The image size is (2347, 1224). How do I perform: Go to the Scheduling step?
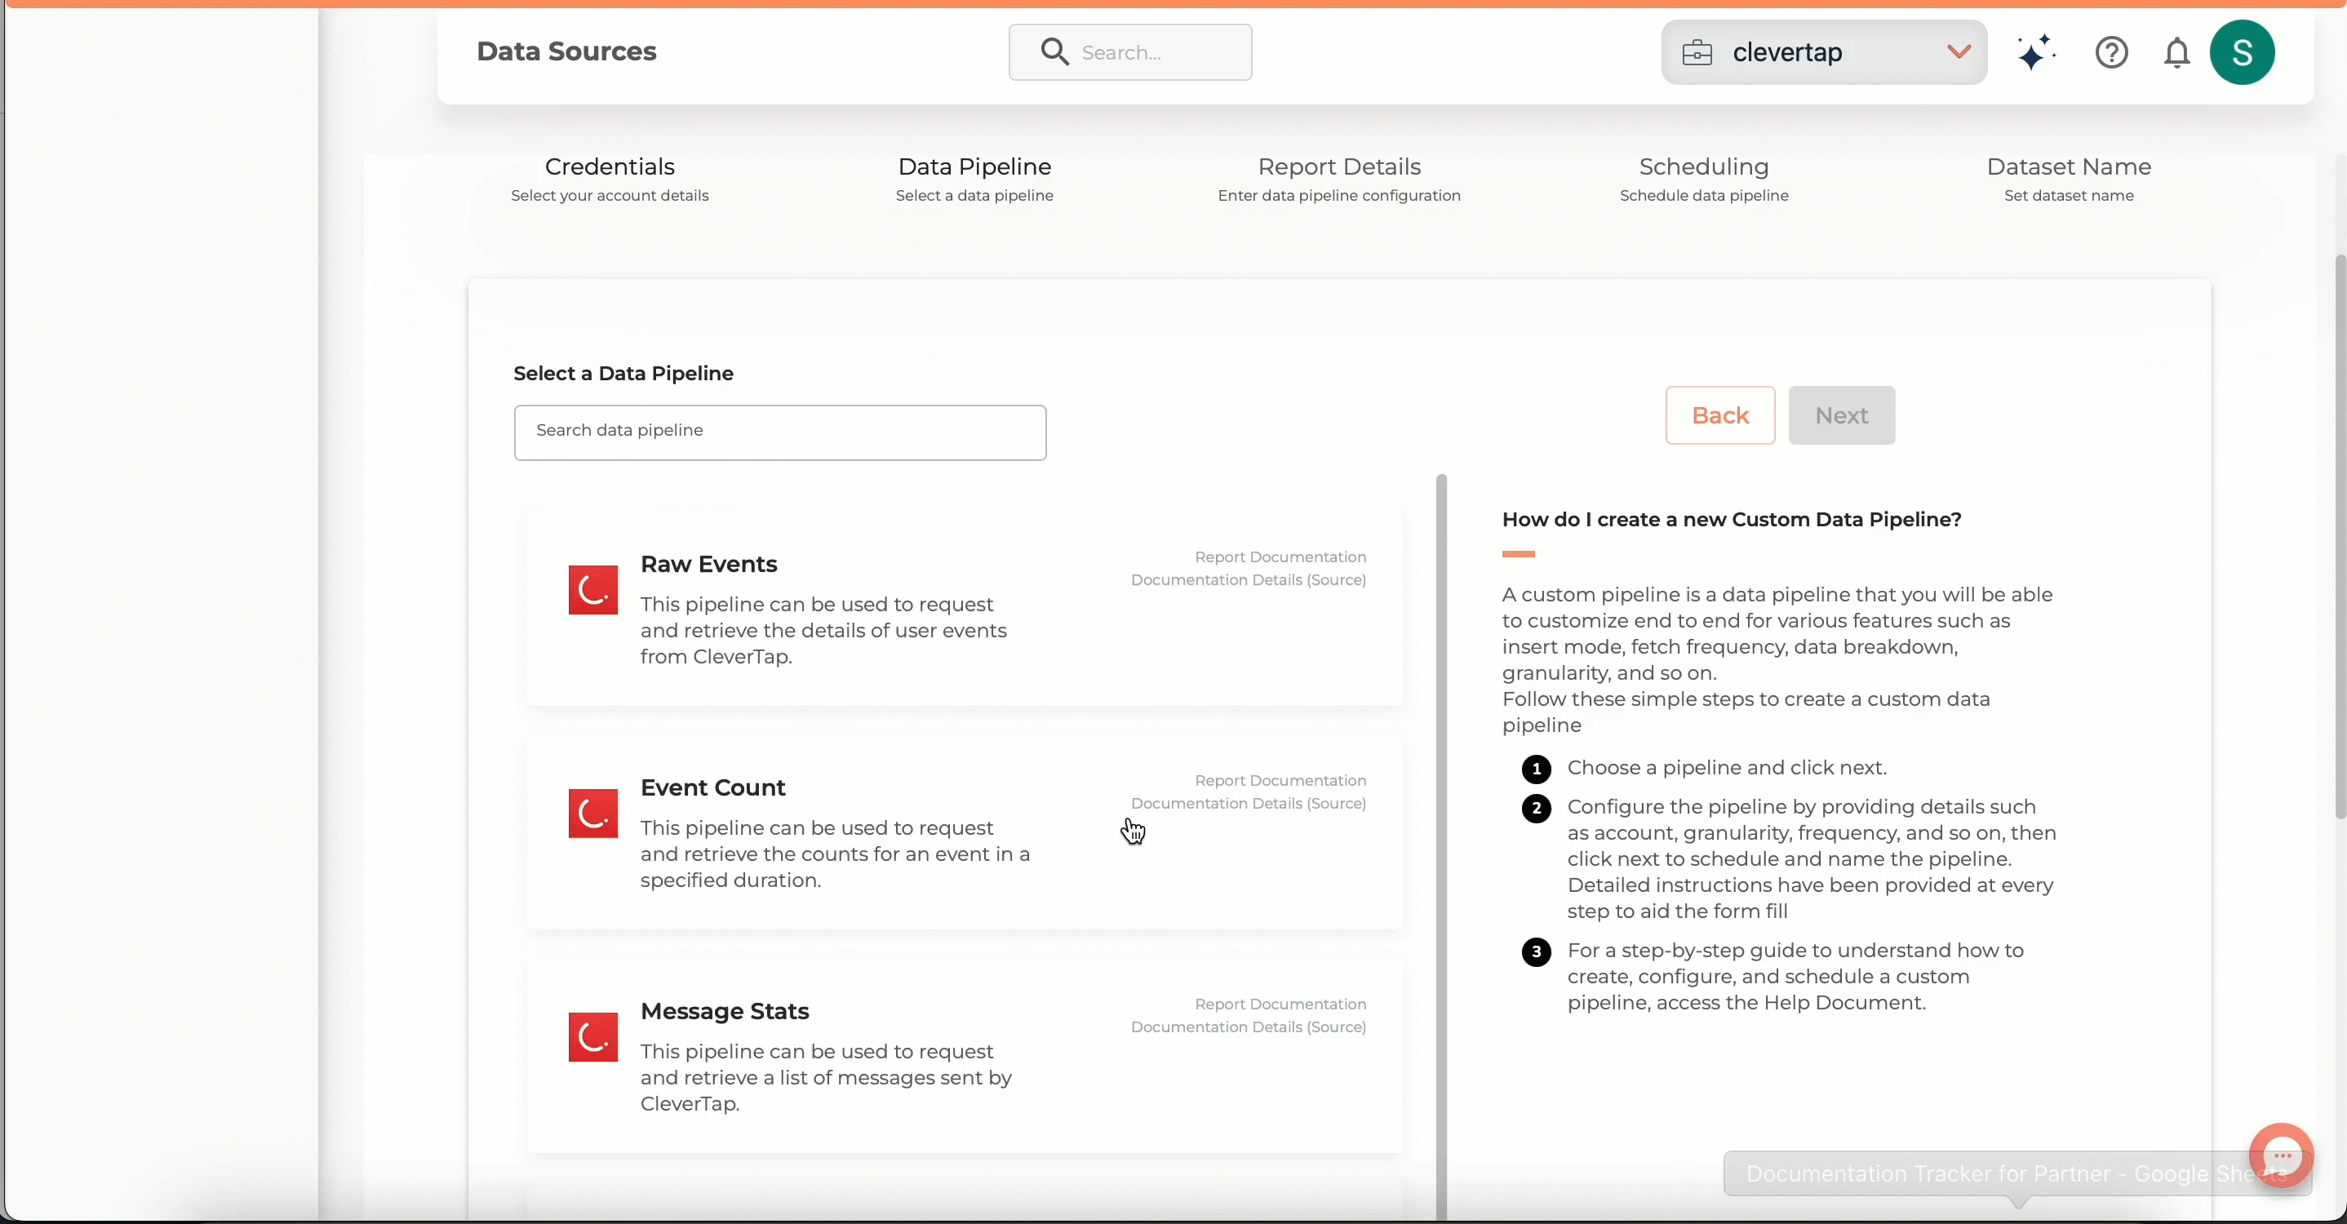pos(1705,180)
